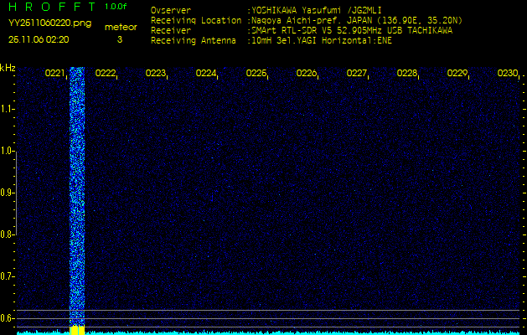Click the 1.0 frequency axis label

tap(8, 152)
